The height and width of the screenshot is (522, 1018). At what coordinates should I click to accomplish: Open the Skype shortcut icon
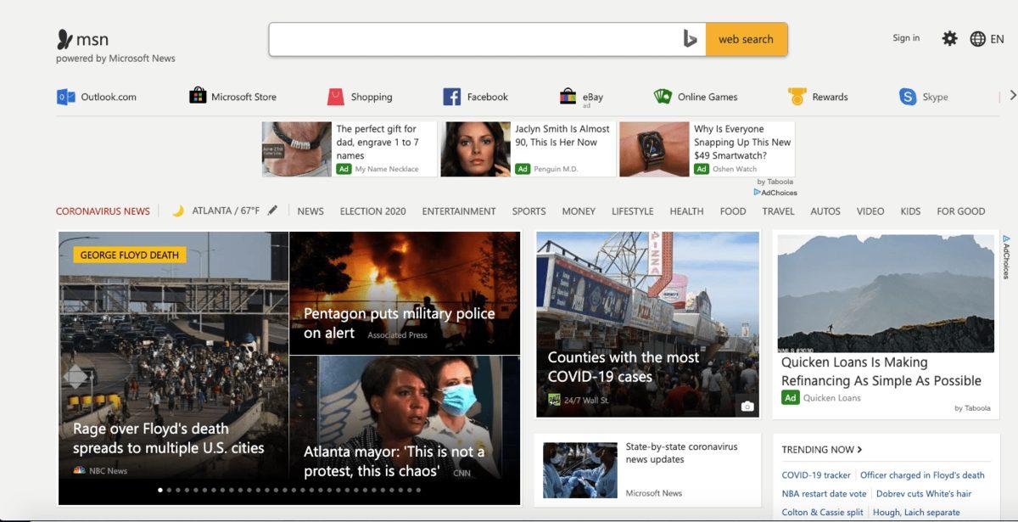(909, 96)
